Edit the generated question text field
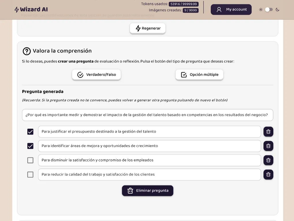 coord(148,115)
